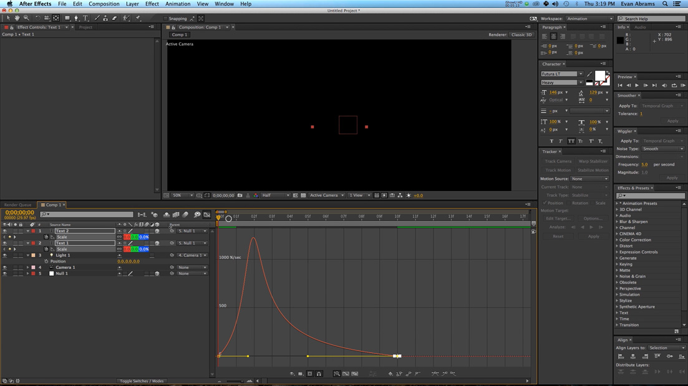The width and height of the screenshot is (688, 386).
Task: Switch to the Audio panel tab
Action: pos(640,27)
